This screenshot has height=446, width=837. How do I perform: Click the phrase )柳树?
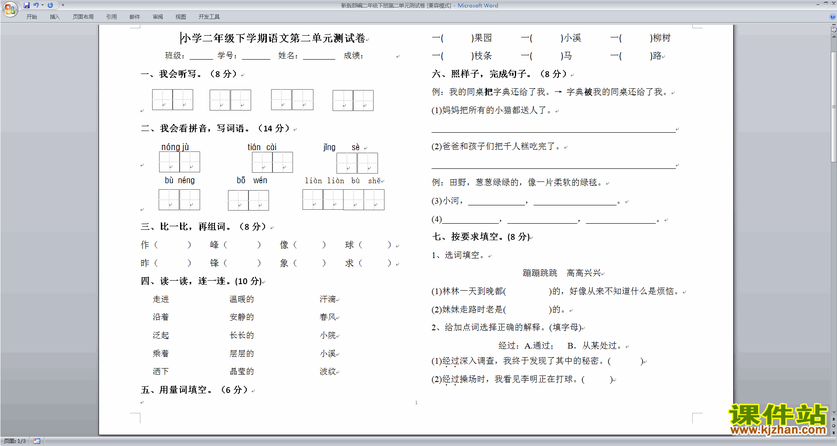(x=660, y=38)
